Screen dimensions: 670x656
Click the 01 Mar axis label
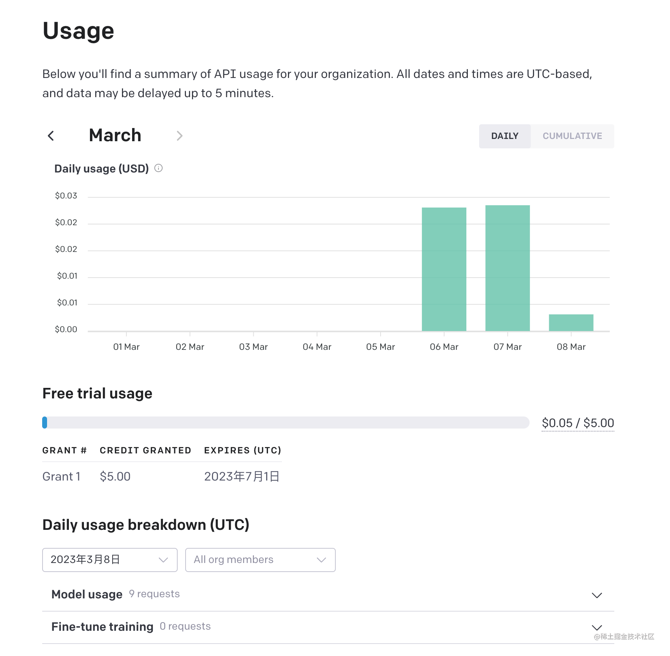click(126, 347)
